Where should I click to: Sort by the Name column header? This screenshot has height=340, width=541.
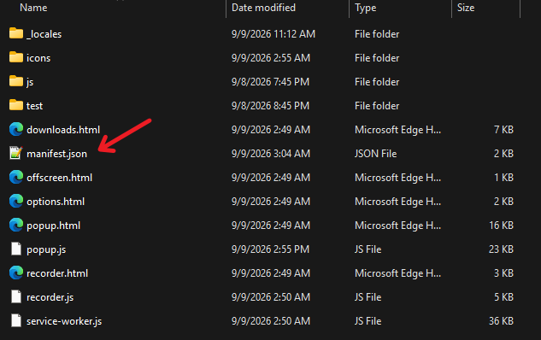[x=33, y=8]
